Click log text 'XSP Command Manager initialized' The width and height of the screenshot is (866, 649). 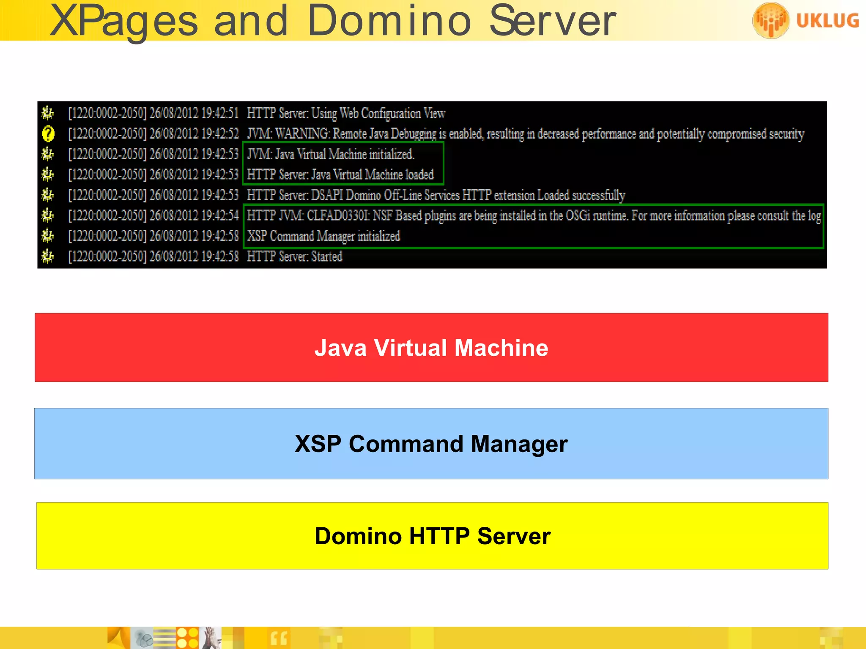323,236
